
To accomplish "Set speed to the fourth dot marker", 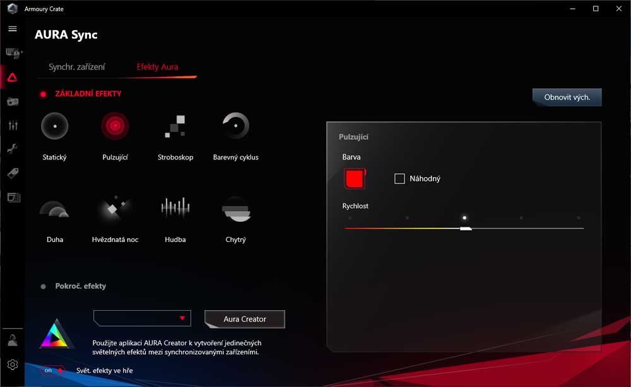I will point(521,218).
